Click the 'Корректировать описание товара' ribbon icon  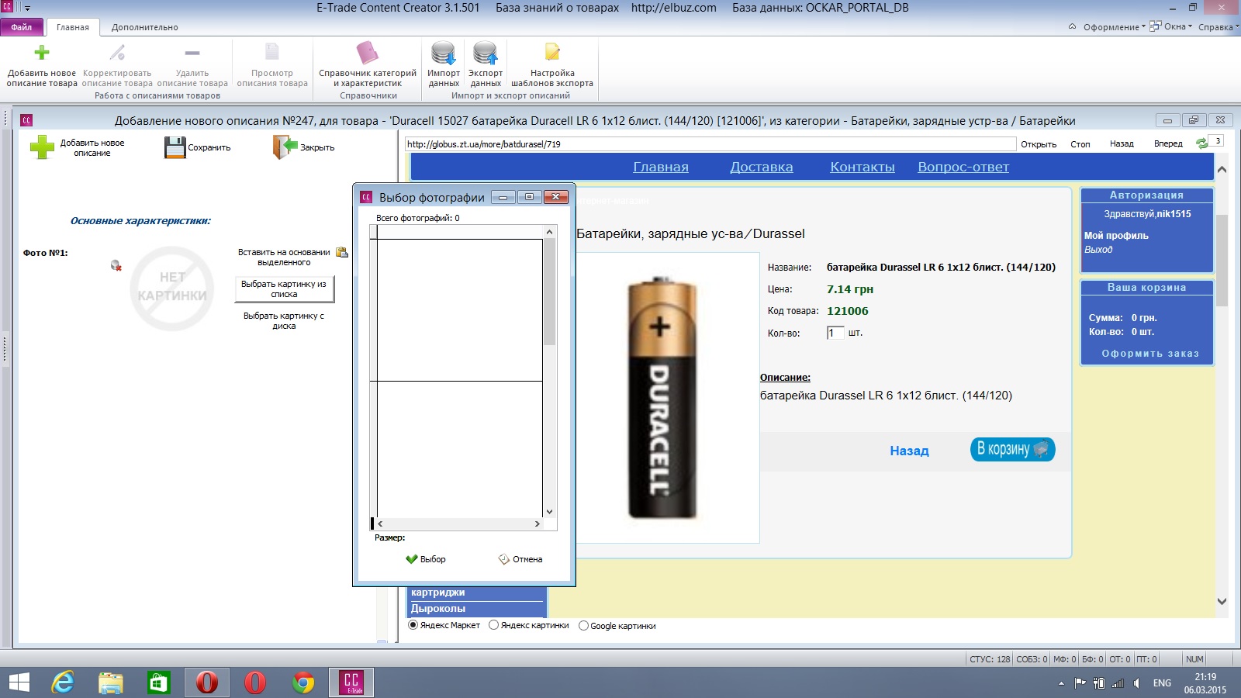tap(117, 53)
